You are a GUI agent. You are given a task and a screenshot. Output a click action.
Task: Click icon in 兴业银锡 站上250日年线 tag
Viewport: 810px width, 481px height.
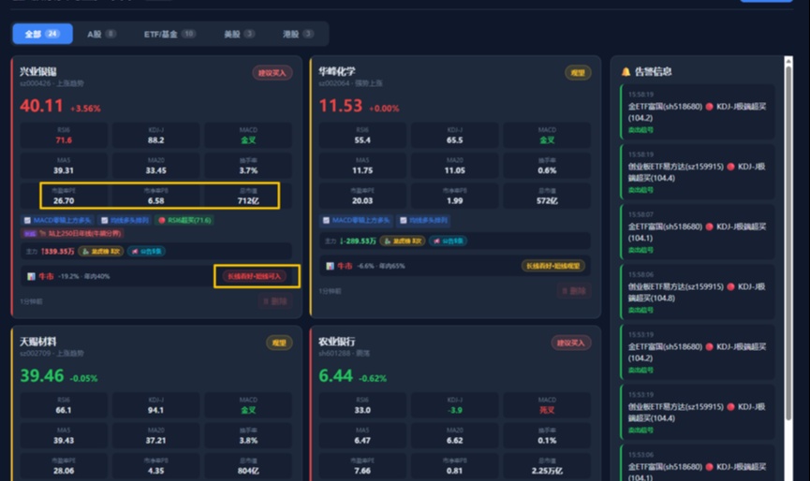point(42,233)
